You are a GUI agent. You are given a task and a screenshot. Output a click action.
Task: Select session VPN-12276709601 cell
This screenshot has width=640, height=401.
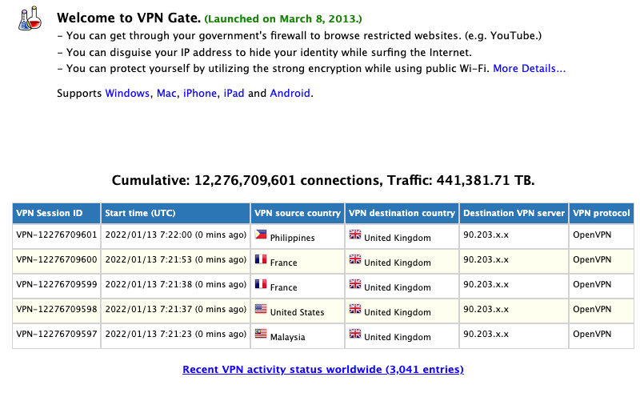tap(56, 235)
